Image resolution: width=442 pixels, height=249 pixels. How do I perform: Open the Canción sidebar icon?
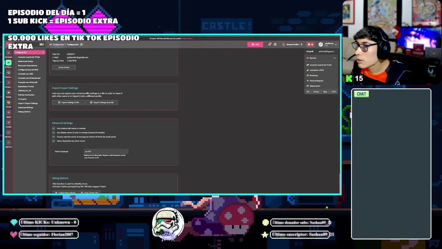point(9,122)
